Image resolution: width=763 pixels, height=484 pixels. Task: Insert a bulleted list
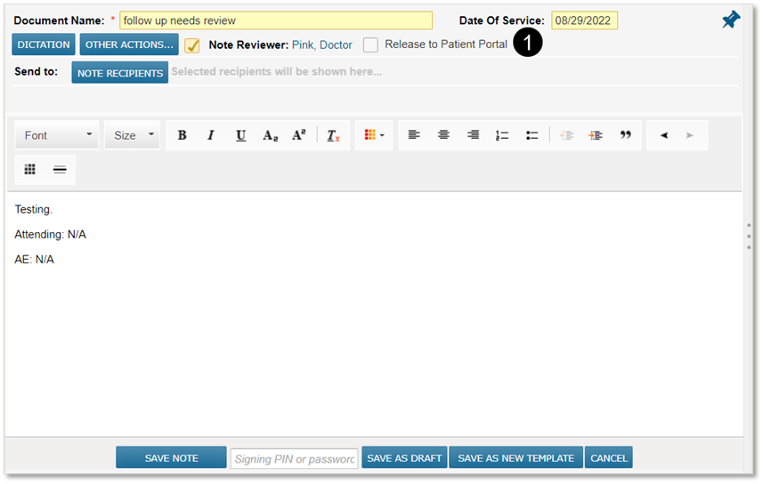pyautogui.click(x=532, y=135)
